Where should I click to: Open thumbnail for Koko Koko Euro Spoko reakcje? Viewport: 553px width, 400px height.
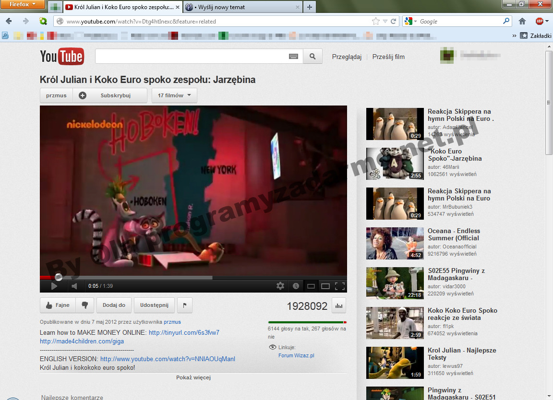point(395,323)
